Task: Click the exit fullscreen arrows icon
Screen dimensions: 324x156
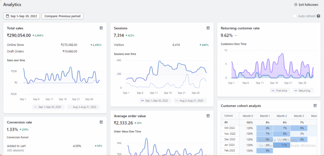Action: coord(296,5)
